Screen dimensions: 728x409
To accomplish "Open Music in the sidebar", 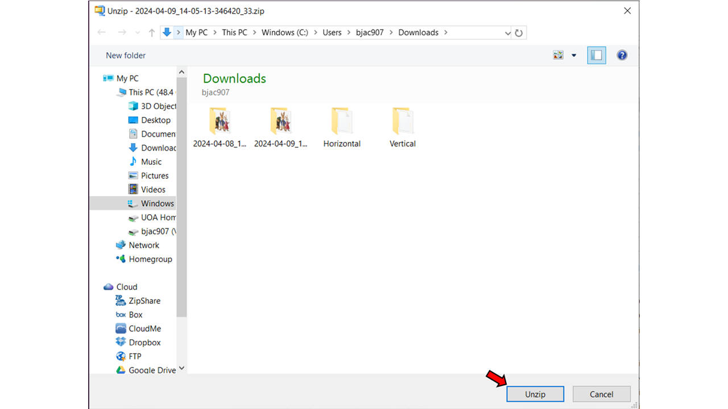I will [145, 162].
